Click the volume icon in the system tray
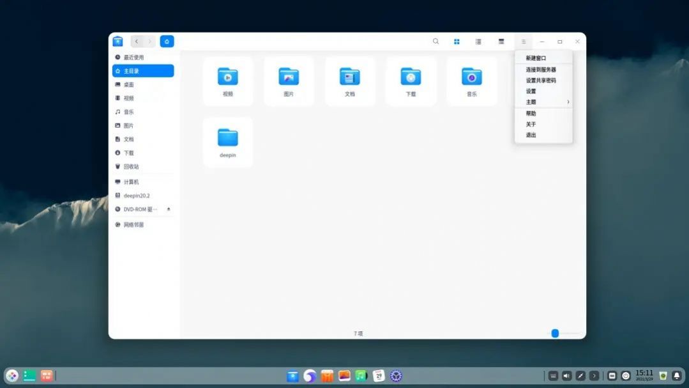 point(566,376)
